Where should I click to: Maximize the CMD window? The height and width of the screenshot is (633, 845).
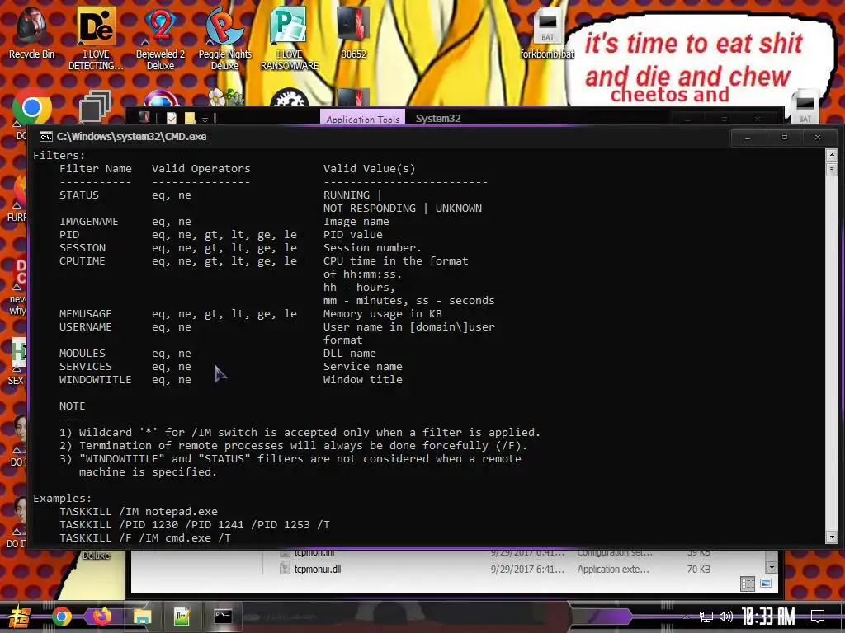(x=785, y=138)
